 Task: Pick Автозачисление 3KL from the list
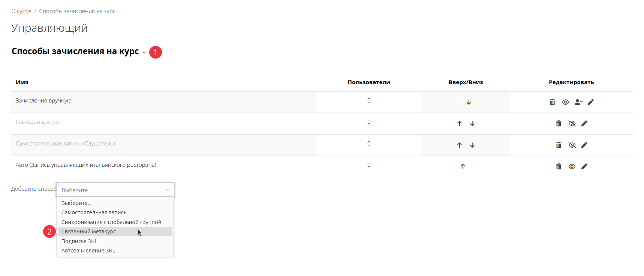[88, 251]
